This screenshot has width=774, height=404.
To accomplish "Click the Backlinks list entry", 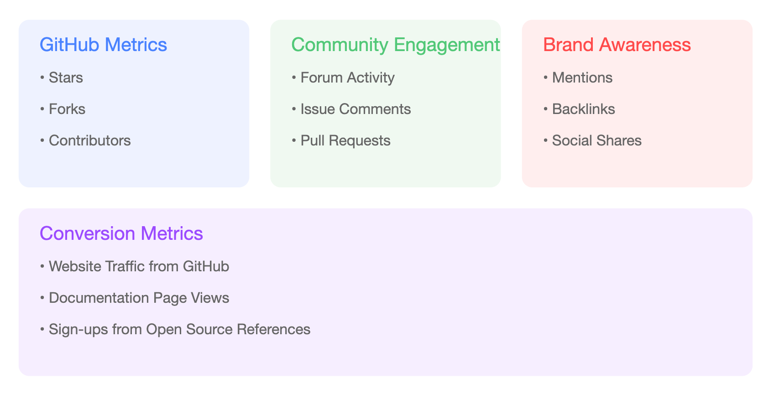I will (x=579, y=109).
